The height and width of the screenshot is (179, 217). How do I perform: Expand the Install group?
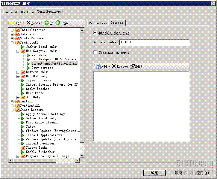[12, 102]
